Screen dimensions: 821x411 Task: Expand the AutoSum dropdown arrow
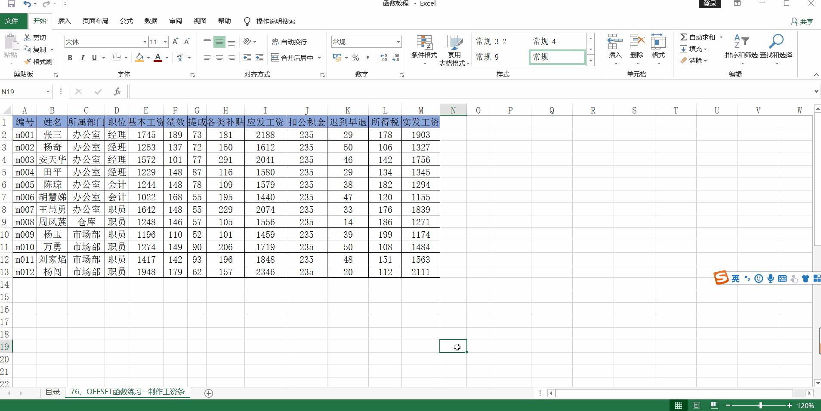(721, 37)
